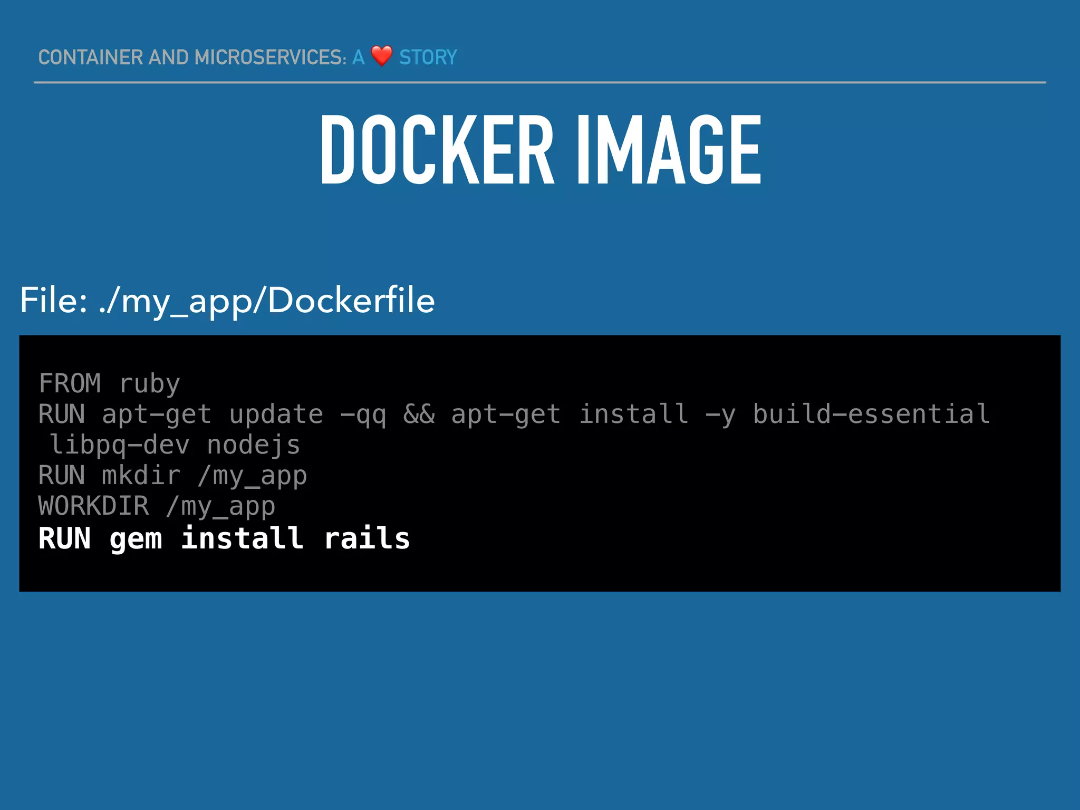
Task: Click 'CONTAINER AND MICROSERVICES:' header text
Action: (192, 57)
